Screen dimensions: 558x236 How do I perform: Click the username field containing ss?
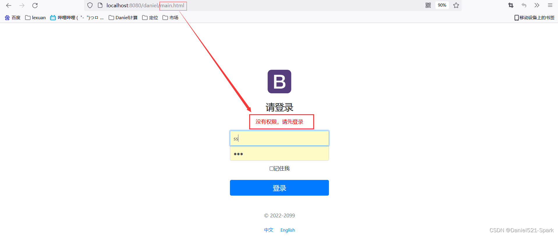pyautogui.click(x=279, y=138)
